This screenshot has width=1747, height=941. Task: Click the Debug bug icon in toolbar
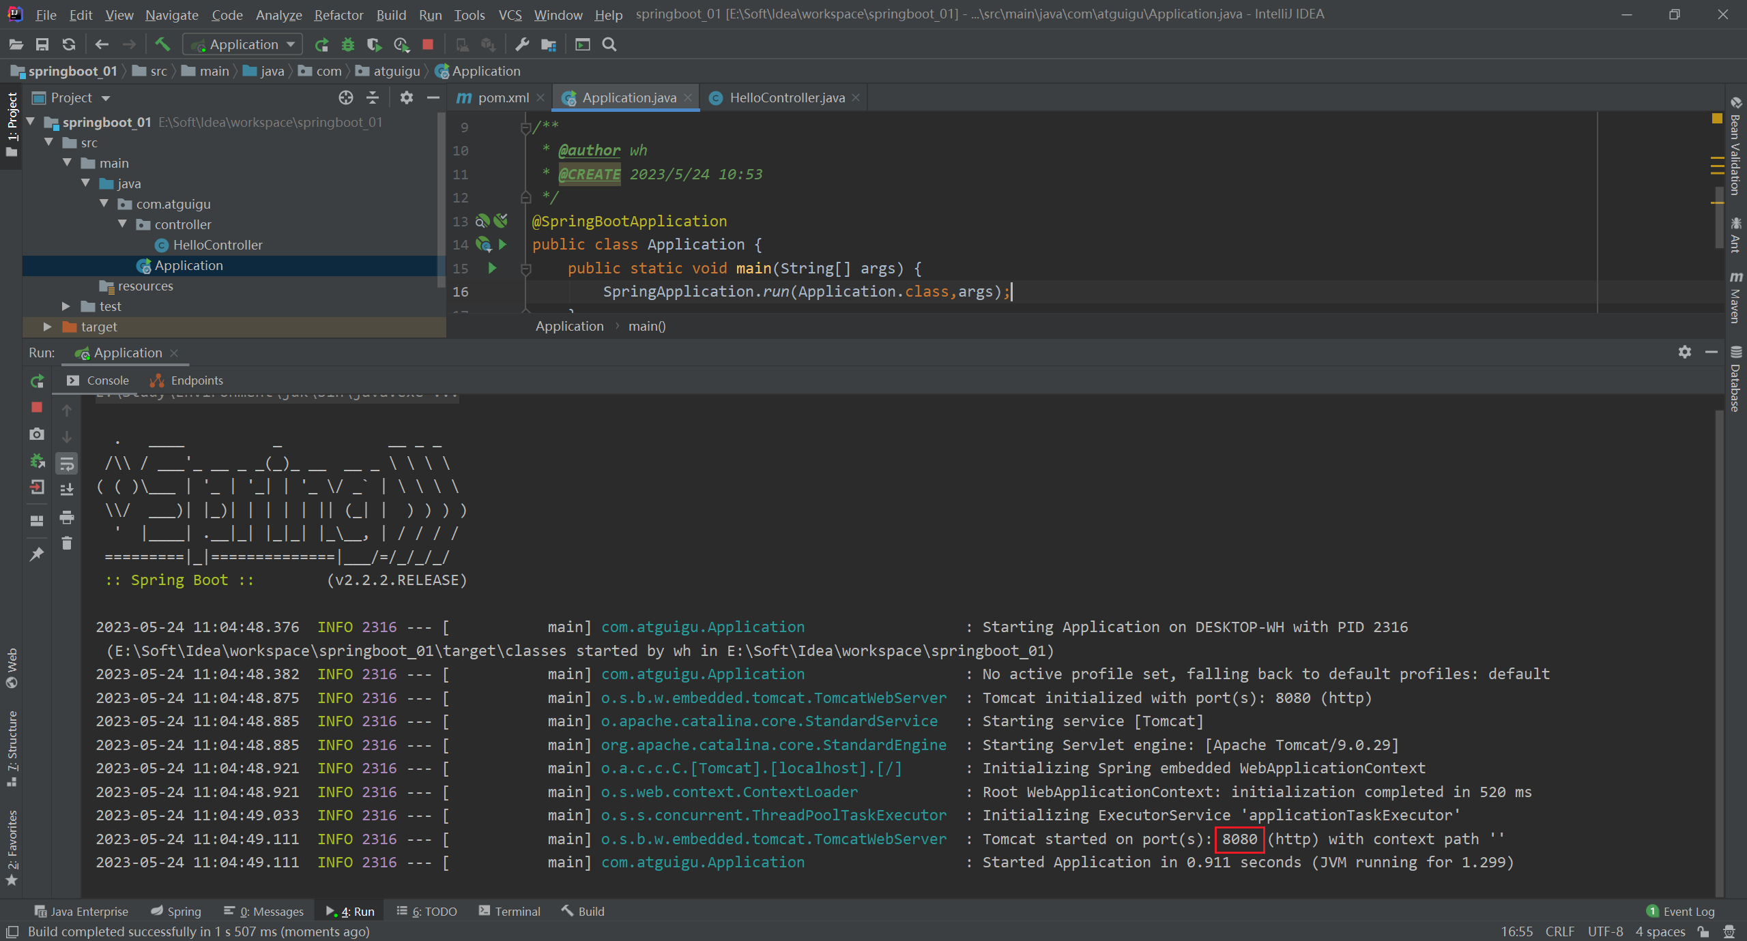click(x=348, y=45)
